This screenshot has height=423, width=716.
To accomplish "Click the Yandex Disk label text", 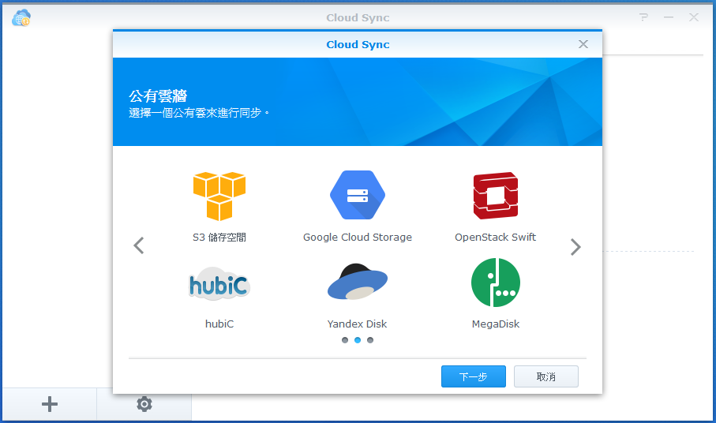I will 357,324.
